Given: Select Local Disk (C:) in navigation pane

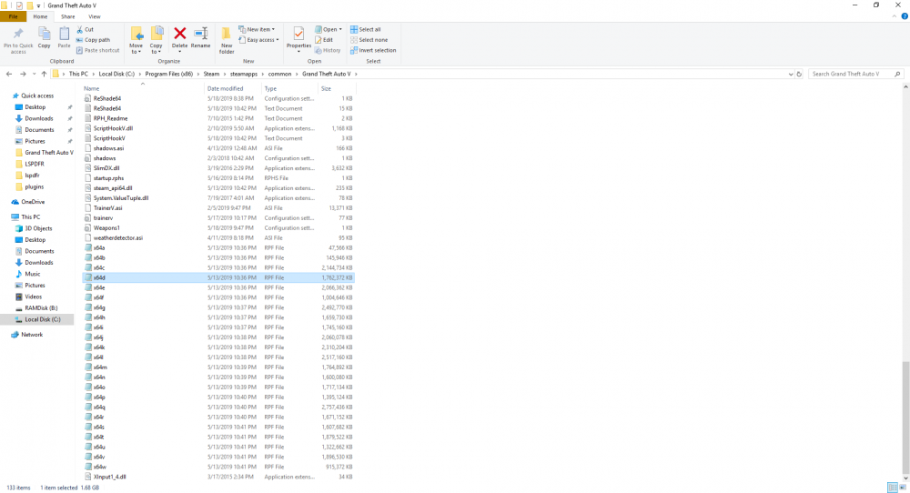Looking at the screenshot, I should tap(43, 319).
